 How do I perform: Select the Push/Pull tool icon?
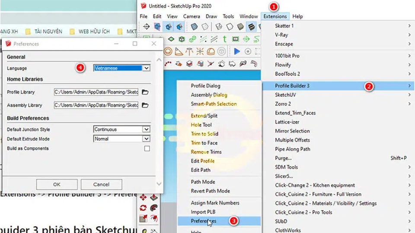154,197
